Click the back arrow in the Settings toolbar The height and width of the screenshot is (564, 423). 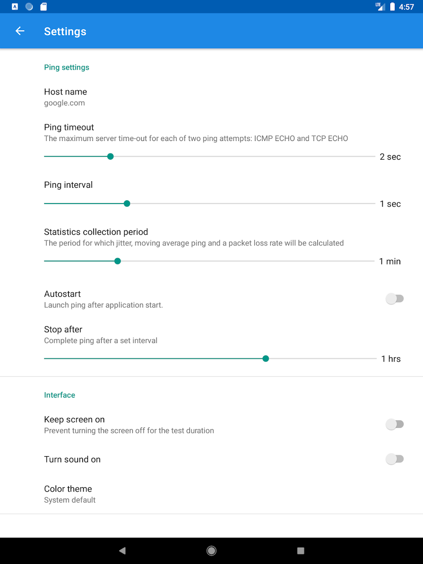click(x=19, y=31)
